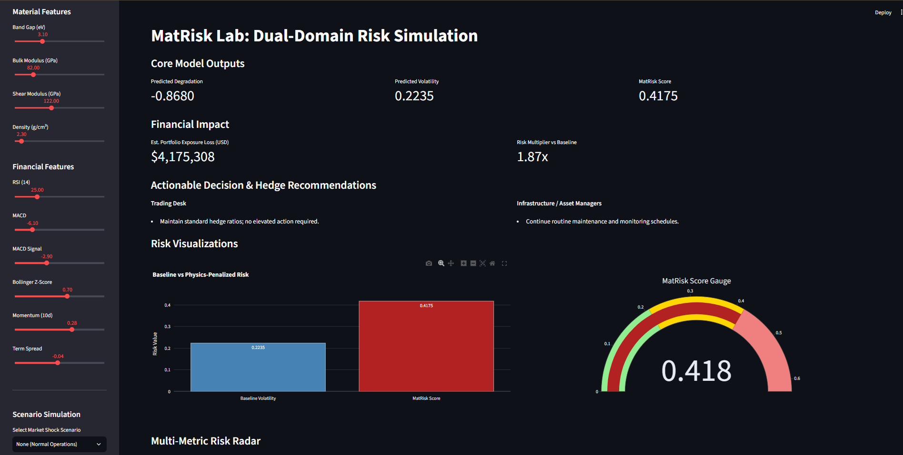This screenshot has height=455, width=903.
Task: Click the "MatRisk Score Gauge" title
Action: (x=696, y=281)
